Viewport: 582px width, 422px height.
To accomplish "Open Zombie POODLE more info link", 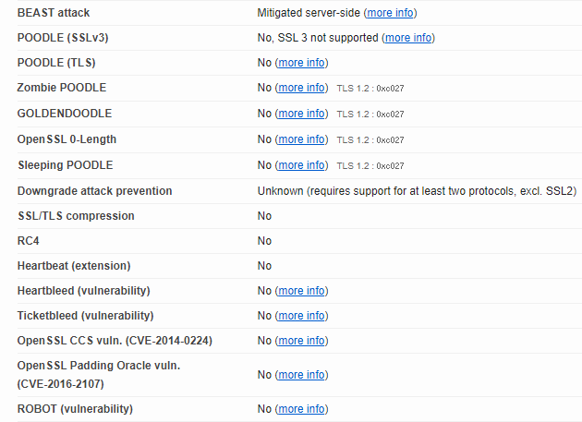I will (x=301, y=88).
